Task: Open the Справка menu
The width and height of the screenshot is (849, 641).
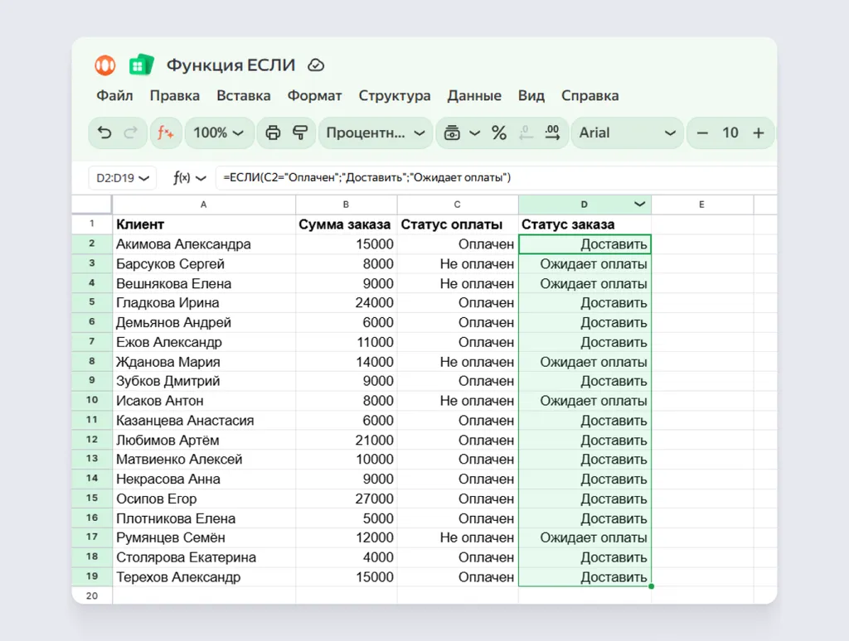Action: pyautogui.click(x=589, y=96)
